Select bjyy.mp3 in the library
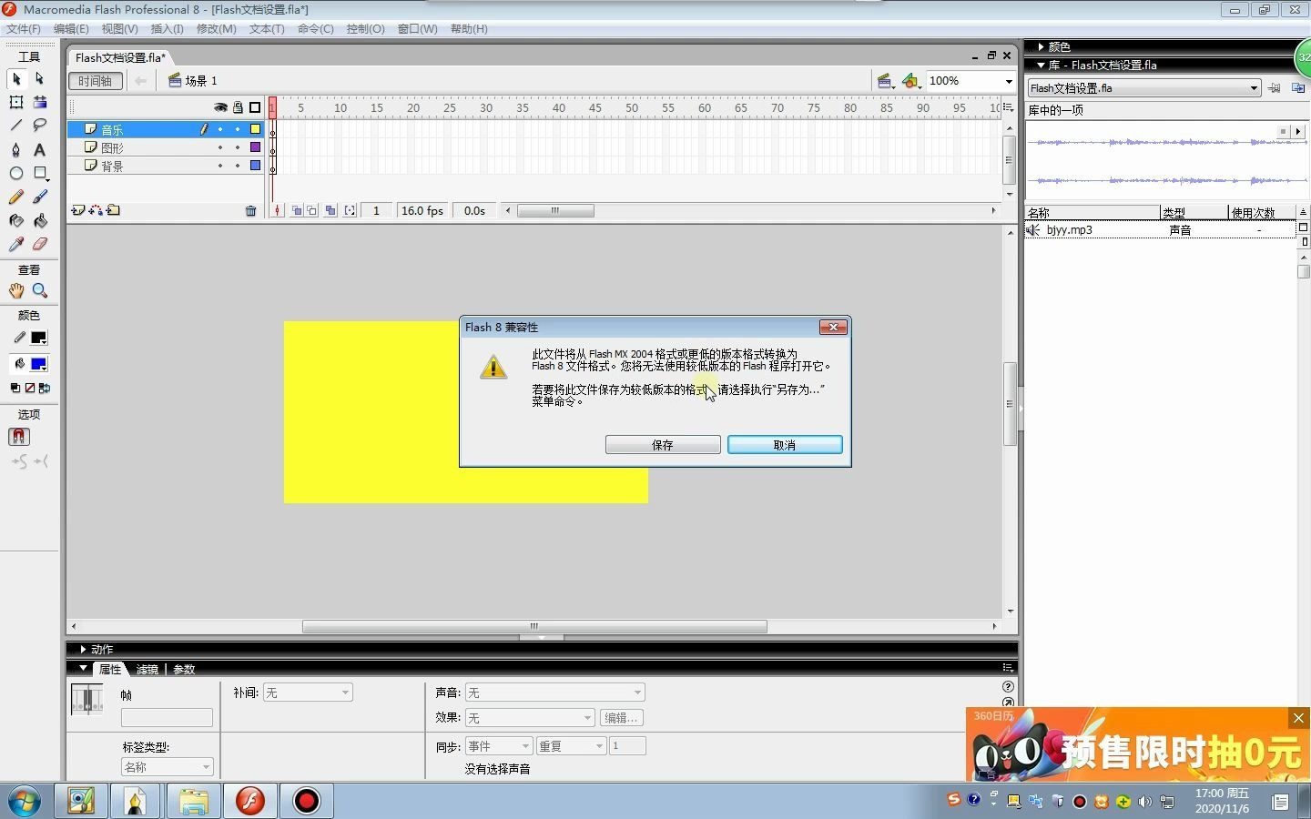The width and height of the screenshot is (1311, 819). (1159, 230)
